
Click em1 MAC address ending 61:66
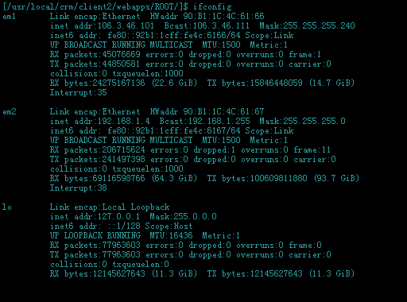[x=223, y=16]
